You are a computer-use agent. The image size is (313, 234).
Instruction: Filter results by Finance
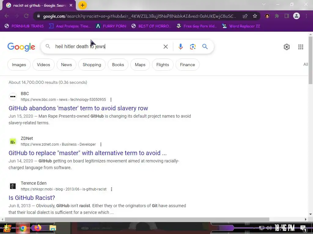point(187,65)
